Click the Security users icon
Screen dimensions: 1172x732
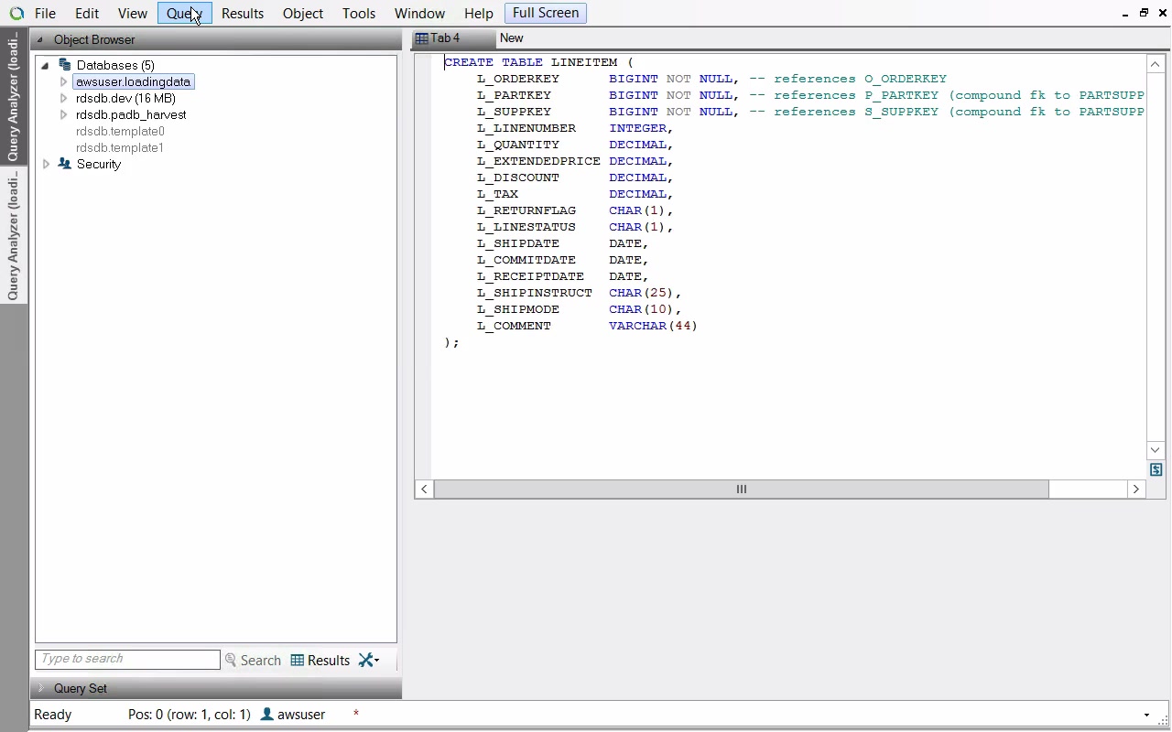coord(65,164)
